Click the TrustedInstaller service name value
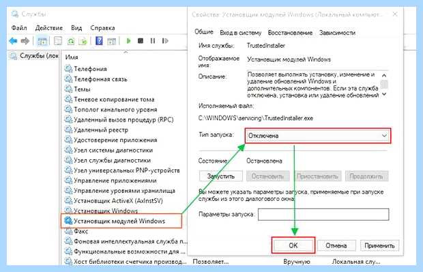 coord(266,45)
